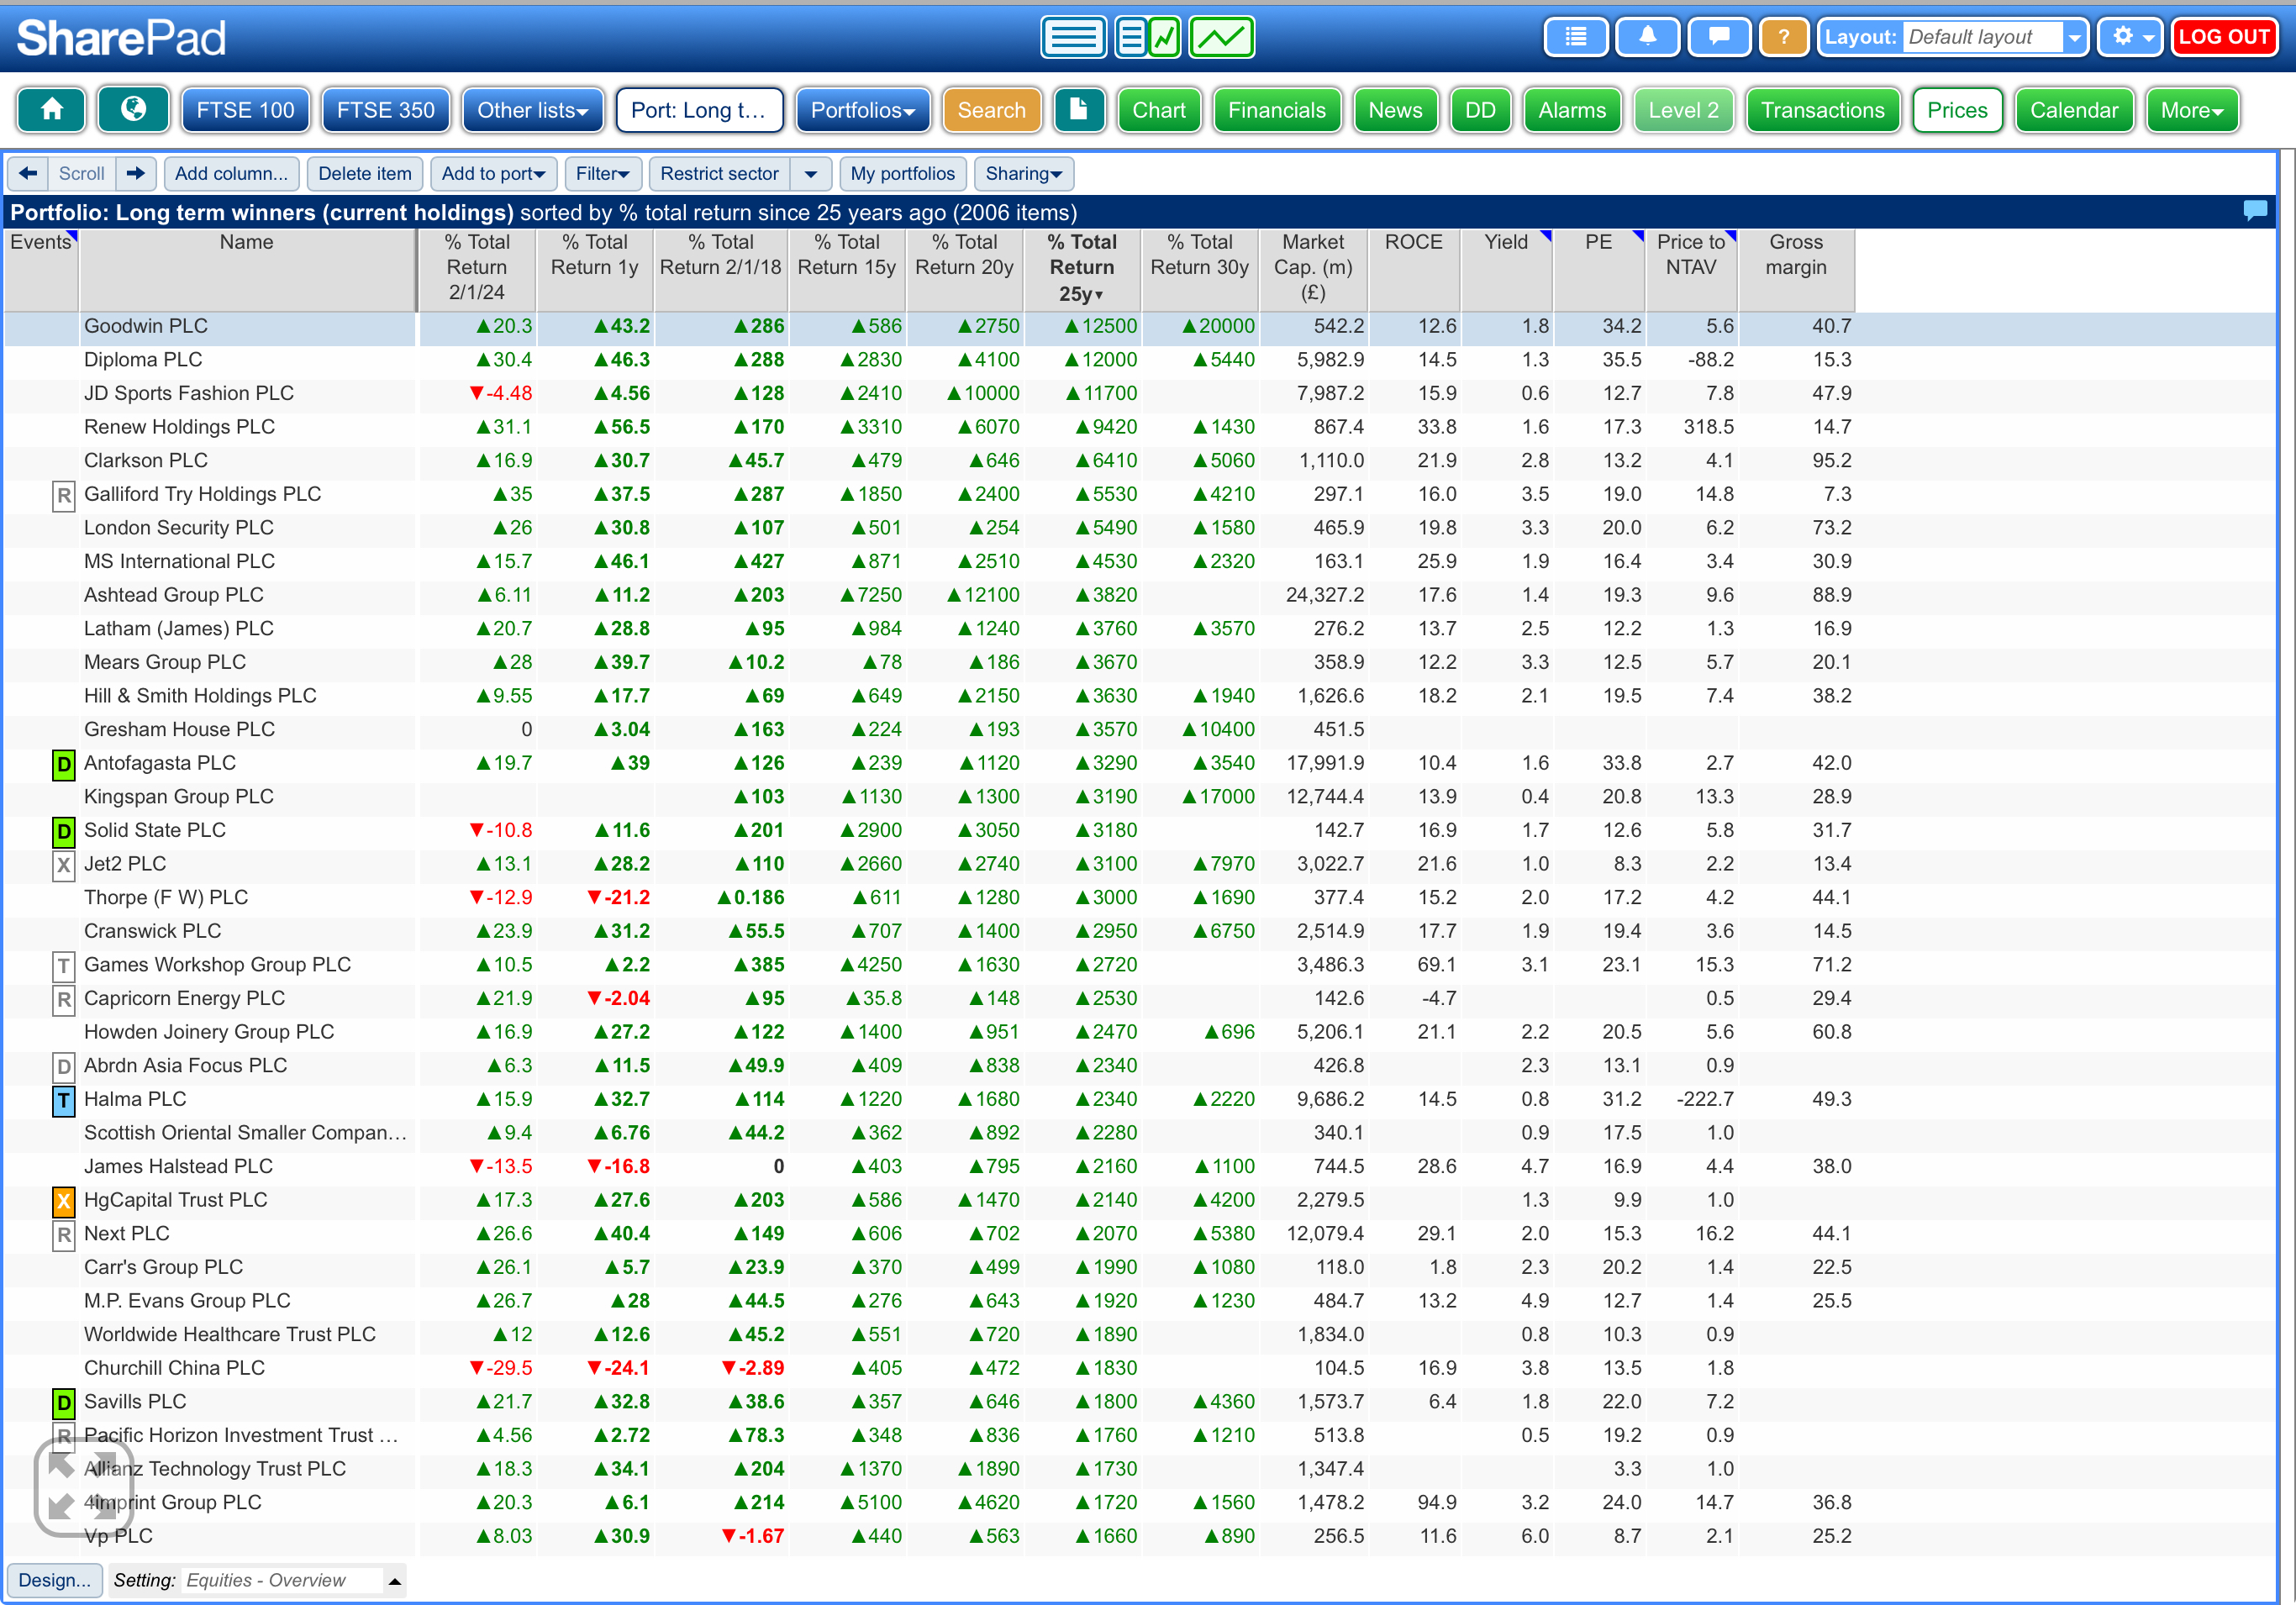Click the T event icon for Halma PLC
The height and width of the screenshot is (1605, 2296).
64,1101
